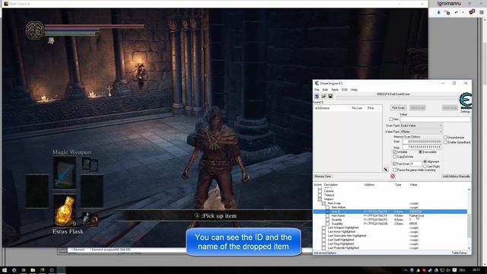Activate the Durability row checkbox
Viewport: 487px width, 274px height.
coord(327,224)
